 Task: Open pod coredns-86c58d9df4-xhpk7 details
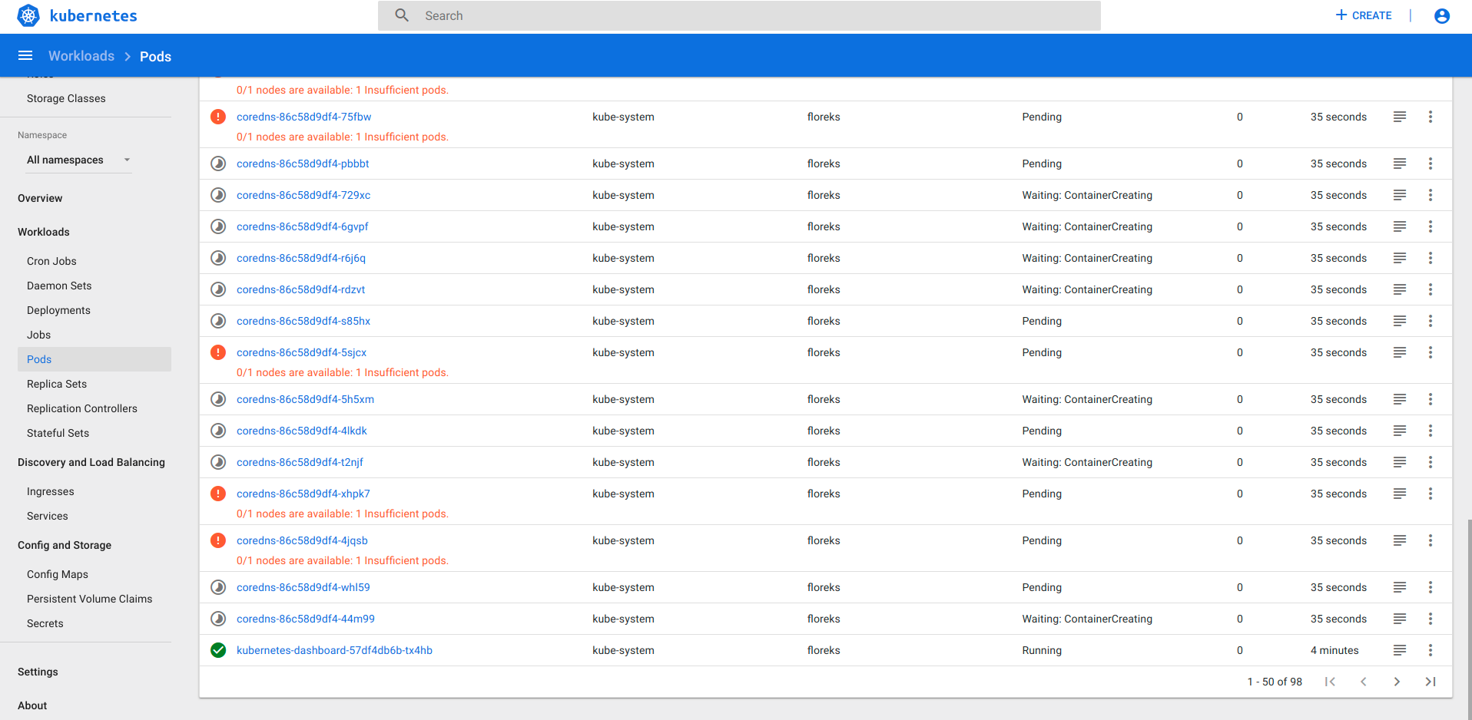click(x=303, y=494)
